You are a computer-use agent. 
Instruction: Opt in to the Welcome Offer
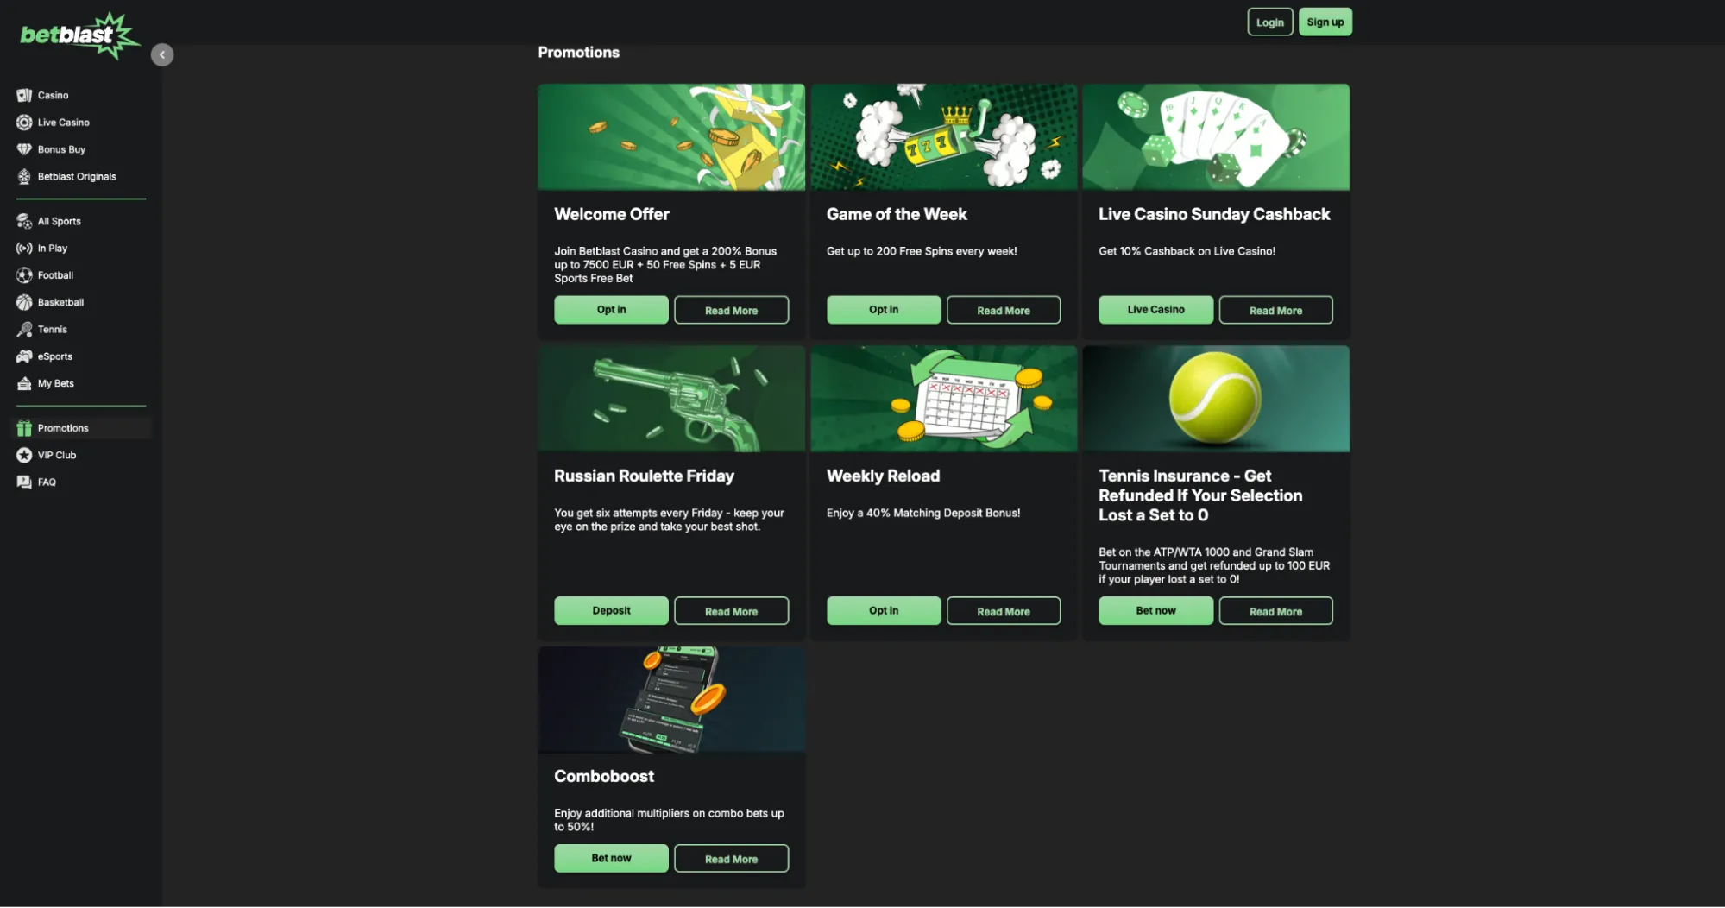pyautogui.click(x=611, y=310)
